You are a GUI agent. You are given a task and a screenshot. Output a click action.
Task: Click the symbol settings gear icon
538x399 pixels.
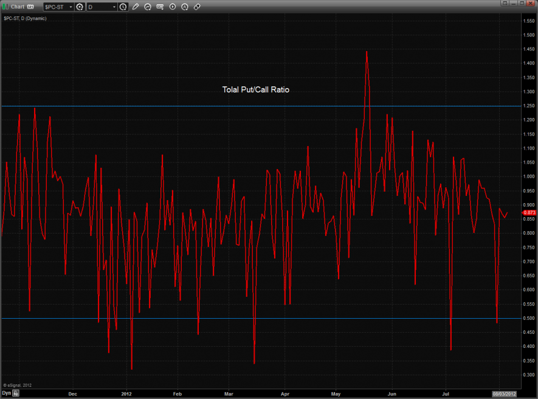coord(79,7)
